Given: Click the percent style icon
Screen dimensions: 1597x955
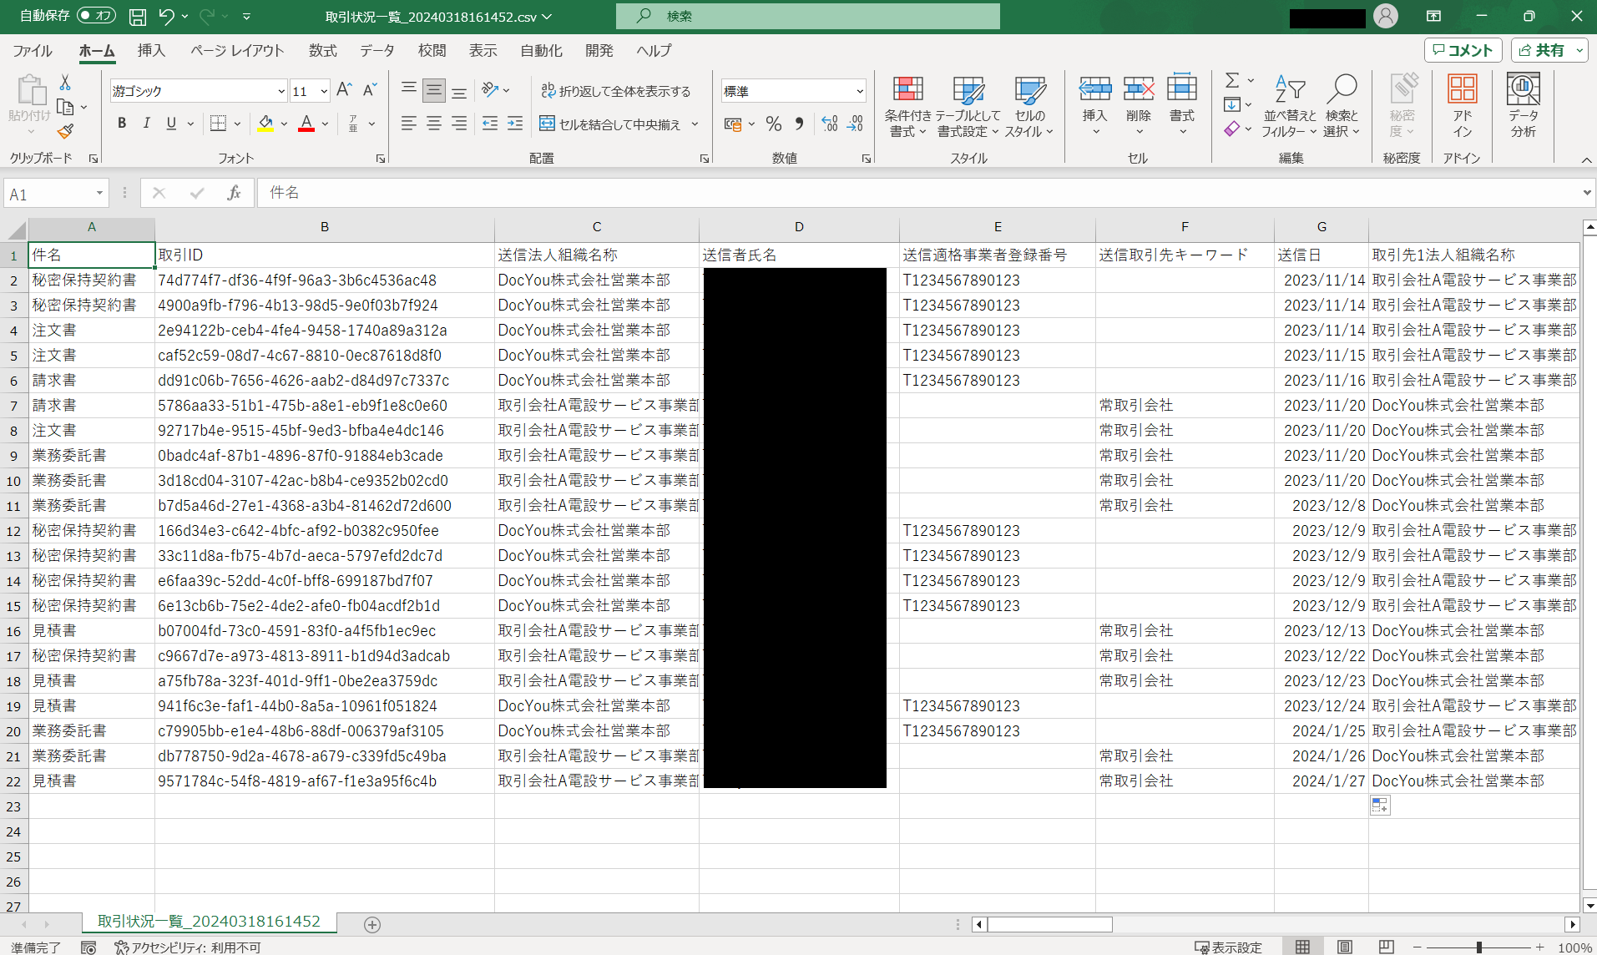Looking at the screenshot, I should click(774, 124).
